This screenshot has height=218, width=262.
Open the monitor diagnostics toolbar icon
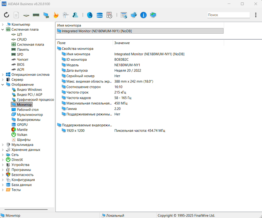click(46, 15)
